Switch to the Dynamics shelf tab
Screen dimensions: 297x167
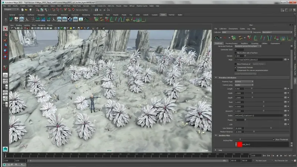point(75,15)
